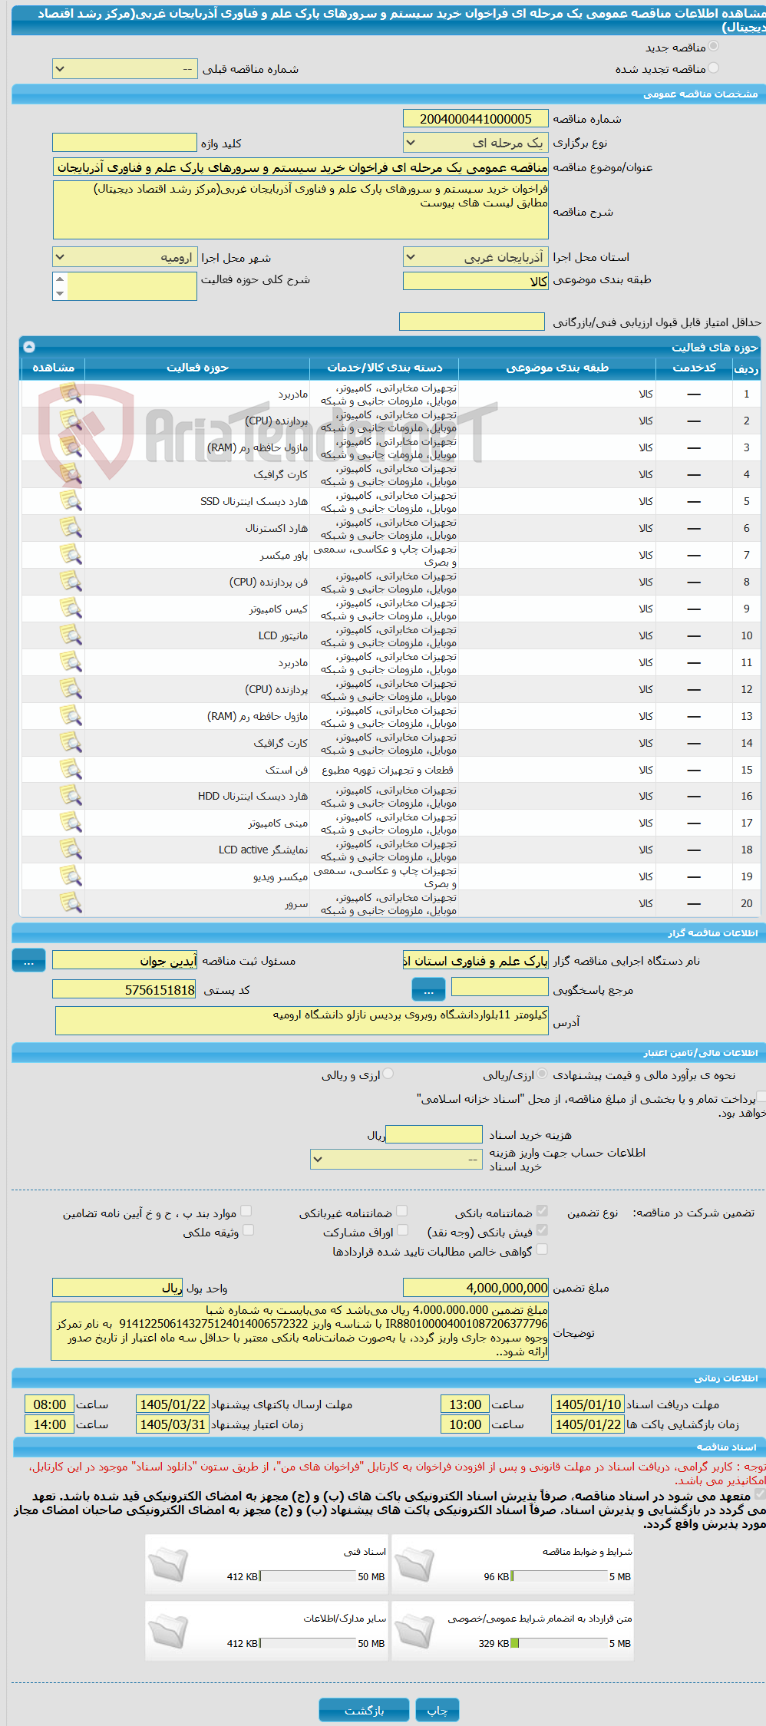Toggle the گواهی خالص مطالبات checkbox
The width and height of the screenshot is (766, 1726).
(542, 1249)
